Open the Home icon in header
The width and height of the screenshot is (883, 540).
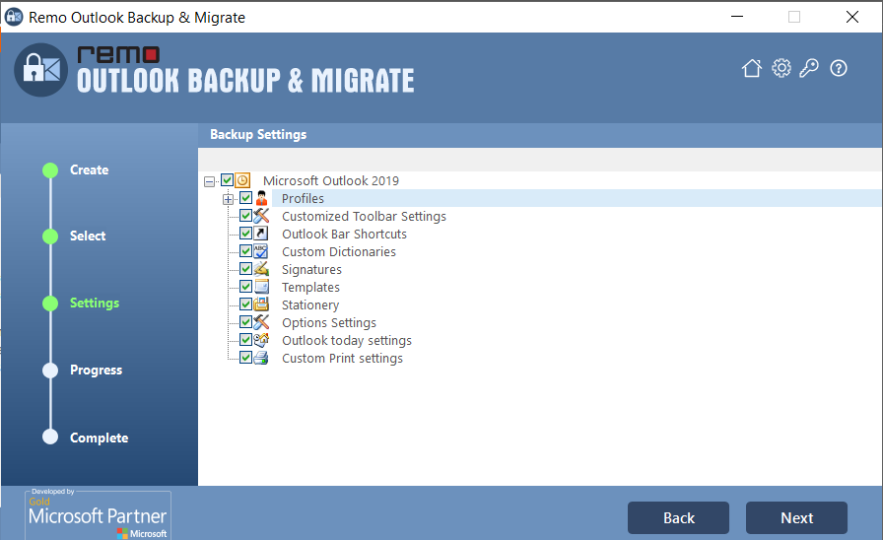(752, 68)
